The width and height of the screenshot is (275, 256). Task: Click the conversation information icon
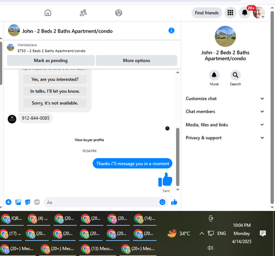click(x=171, y=30)
